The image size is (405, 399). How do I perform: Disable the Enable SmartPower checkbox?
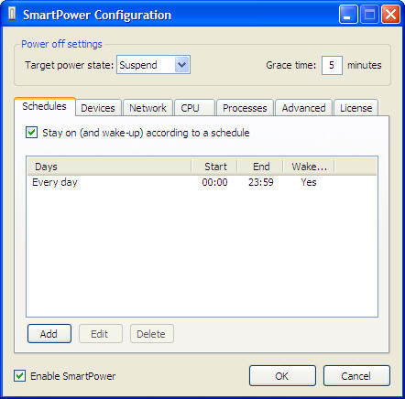point(20,376)
